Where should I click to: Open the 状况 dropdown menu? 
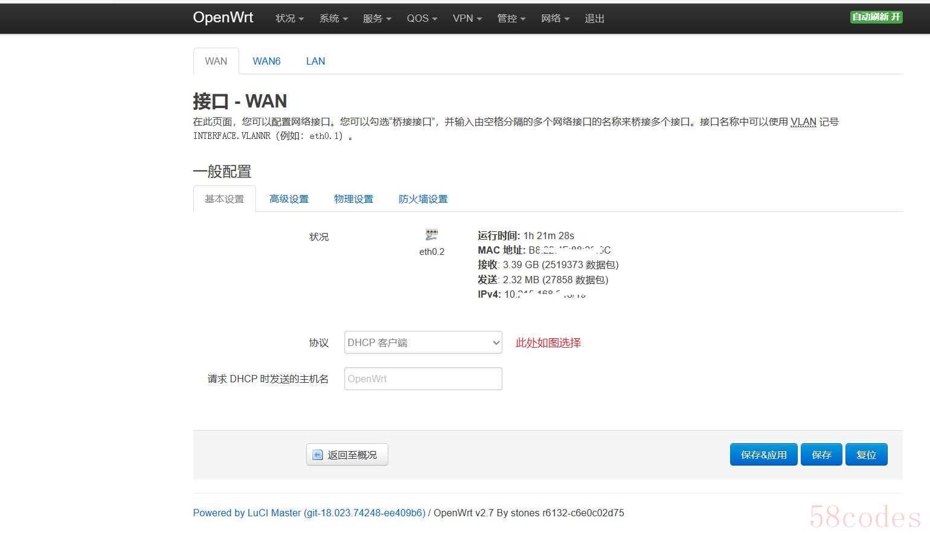tap(289, 19)
